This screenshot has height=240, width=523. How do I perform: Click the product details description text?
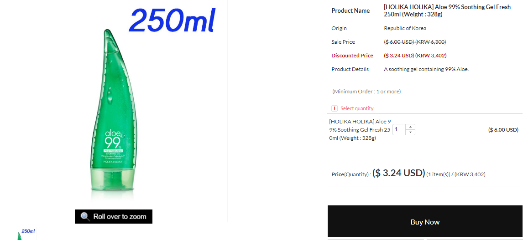[x=426, y=69]
